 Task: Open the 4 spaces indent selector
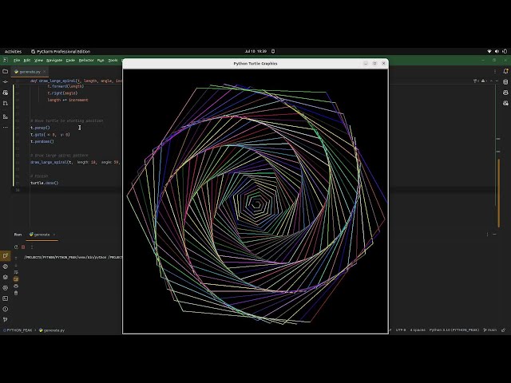click(x=418, y=330)
